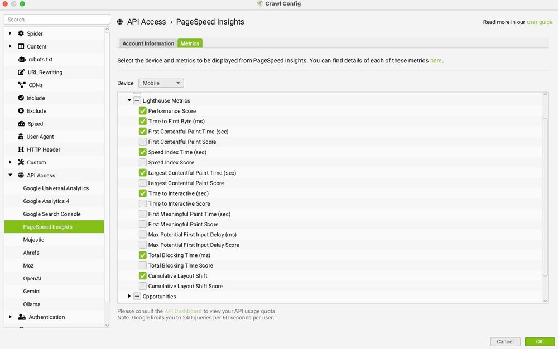Click the metrics list scroll-down arrow

pos(545,300)
